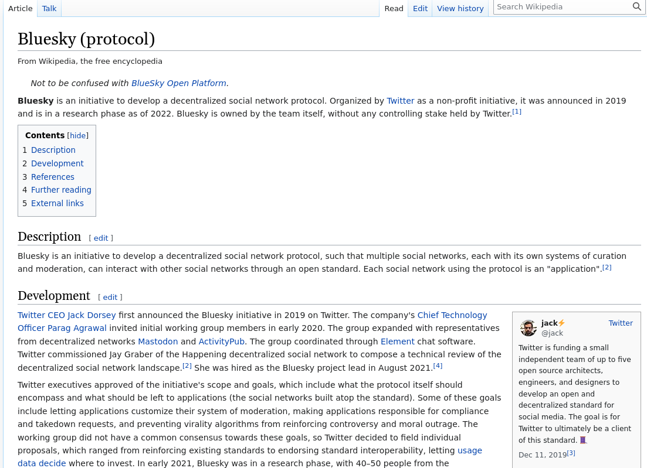Switch to the Talk tab

(49, 8)
